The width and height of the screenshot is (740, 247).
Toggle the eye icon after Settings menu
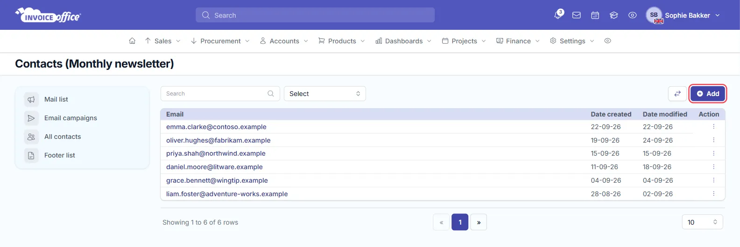607,41
